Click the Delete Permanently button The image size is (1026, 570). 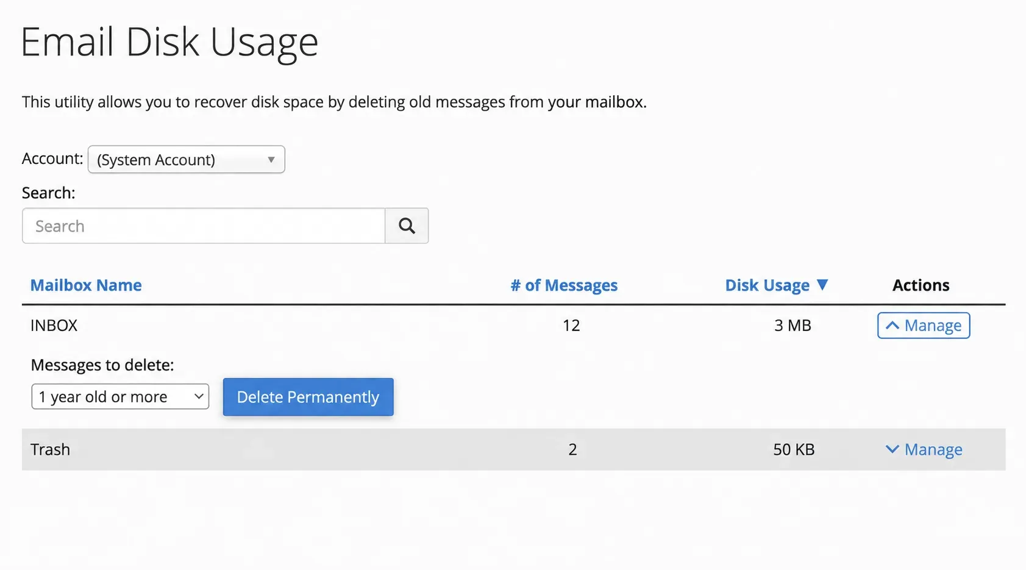[x=308, y=397]
